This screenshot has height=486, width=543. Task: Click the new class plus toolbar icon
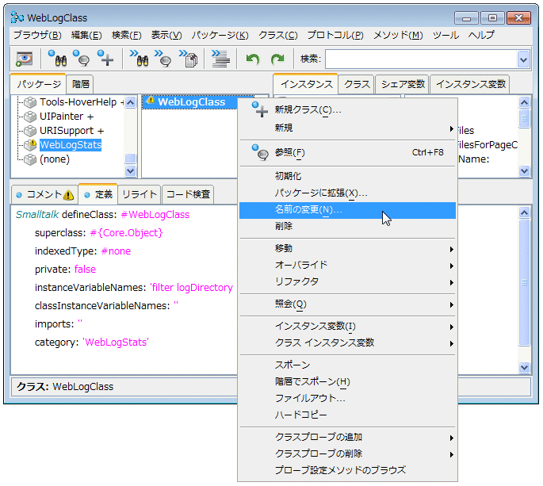[x=105, y=59]
